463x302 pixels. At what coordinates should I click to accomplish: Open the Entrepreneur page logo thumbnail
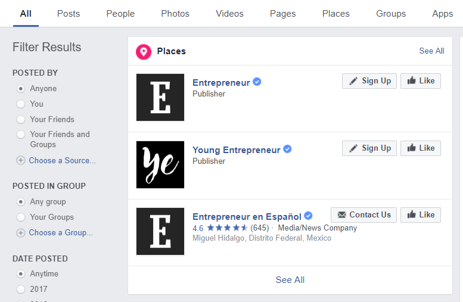pos(160,98)
